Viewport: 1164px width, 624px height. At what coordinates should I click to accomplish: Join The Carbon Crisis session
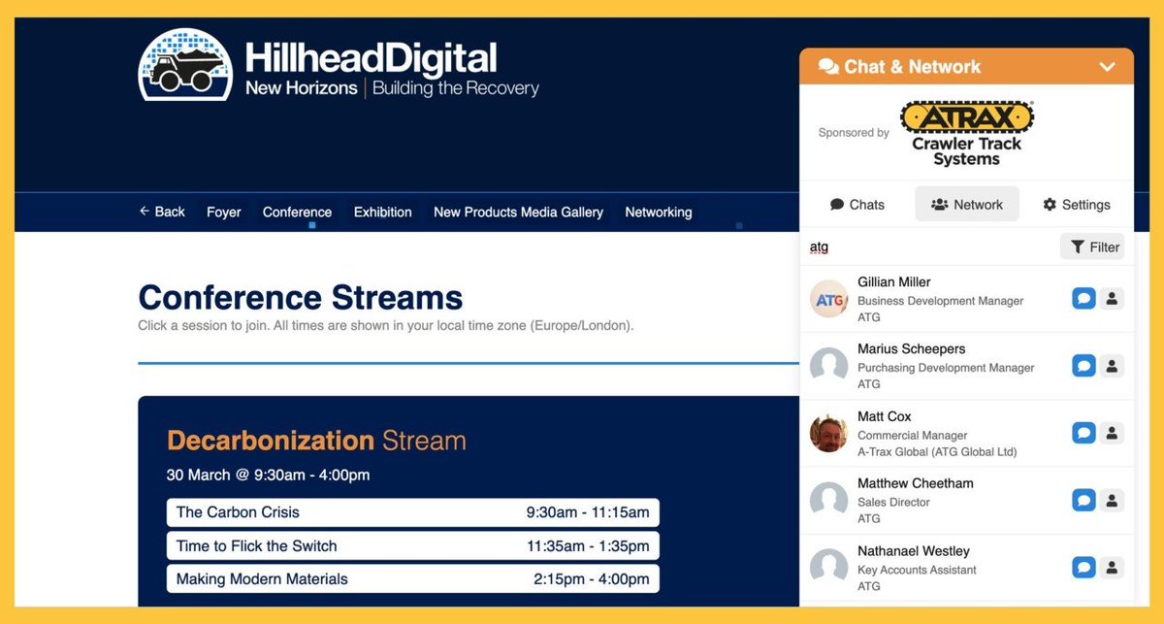(x=413, y=512)
